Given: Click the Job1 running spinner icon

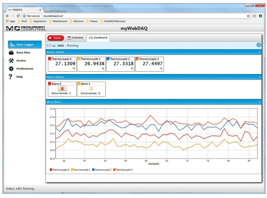Looking at the screenshot, I should (x=54, y=45).
